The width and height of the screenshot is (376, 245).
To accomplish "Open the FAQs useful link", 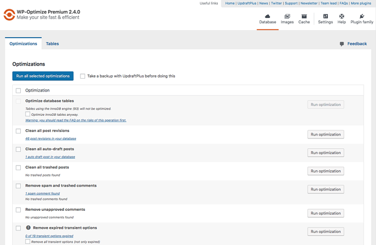I will click(344, 3).
